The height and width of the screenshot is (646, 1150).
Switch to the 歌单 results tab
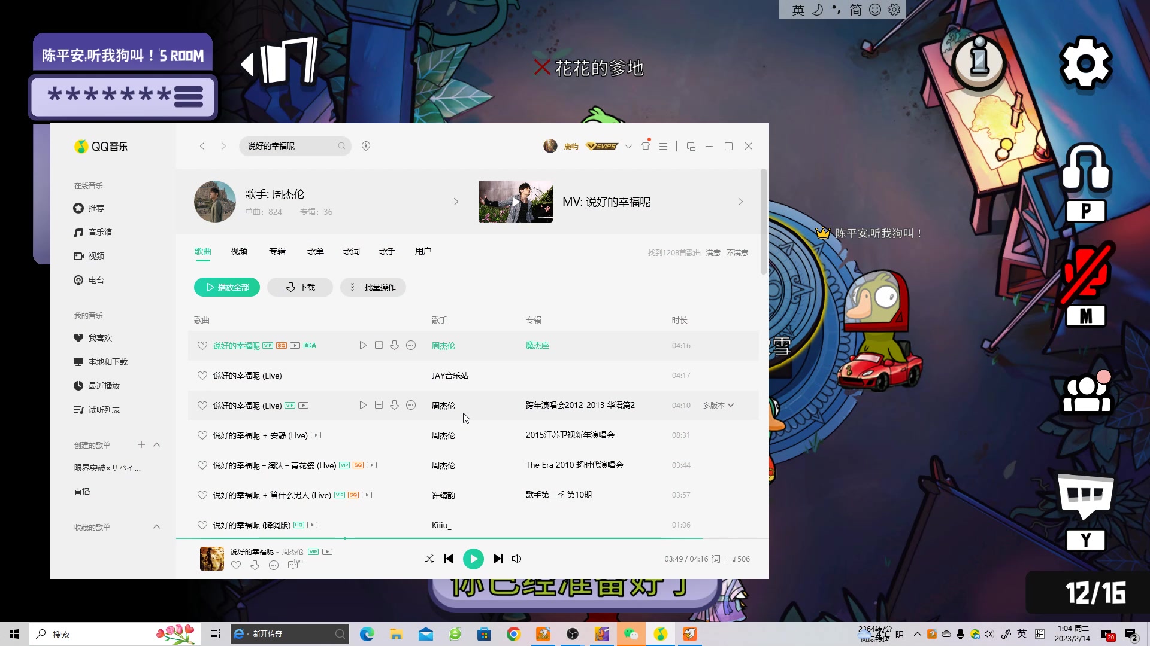[316, 251]
